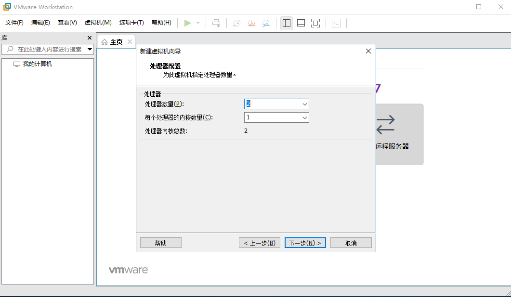This screenshot has width=511, height=297.
Task: Click the 处理器配置 heading text
Action: pyautogui.click(x=165, y=66)
